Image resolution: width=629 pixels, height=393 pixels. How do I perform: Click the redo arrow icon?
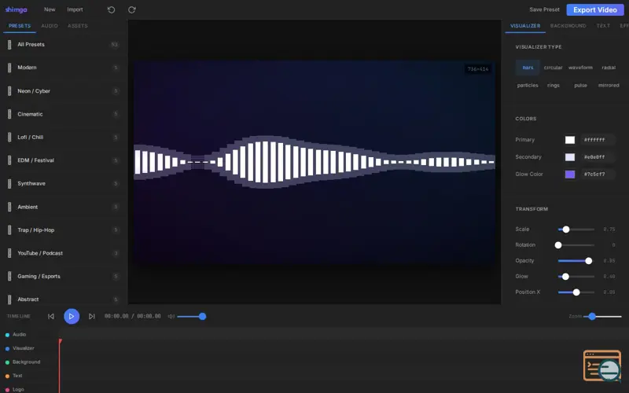click(x=131, y=9)
